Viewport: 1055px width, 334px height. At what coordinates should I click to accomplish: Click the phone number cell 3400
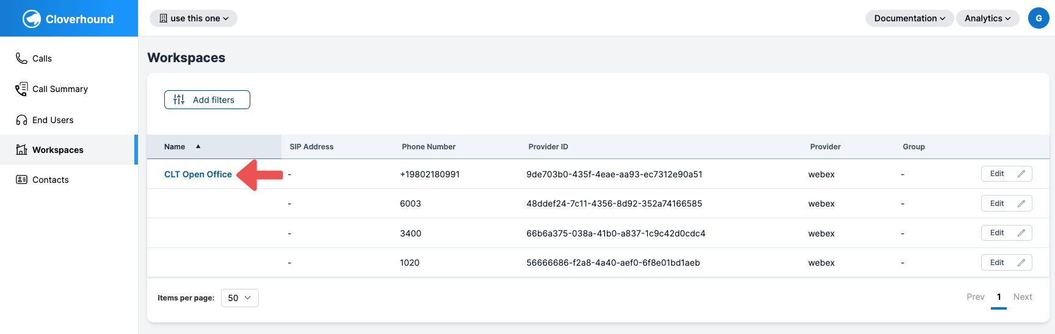click(410, 233)
